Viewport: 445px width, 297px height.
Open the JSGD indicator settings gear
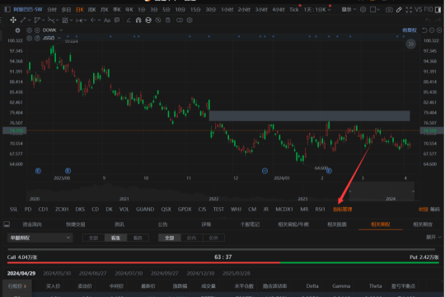coord(29,38)
